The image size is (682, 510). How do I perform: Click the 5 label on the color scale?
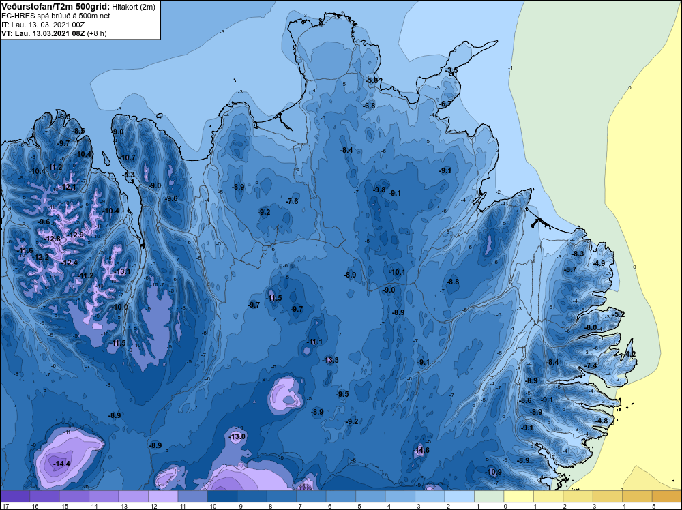pos(653,506)
